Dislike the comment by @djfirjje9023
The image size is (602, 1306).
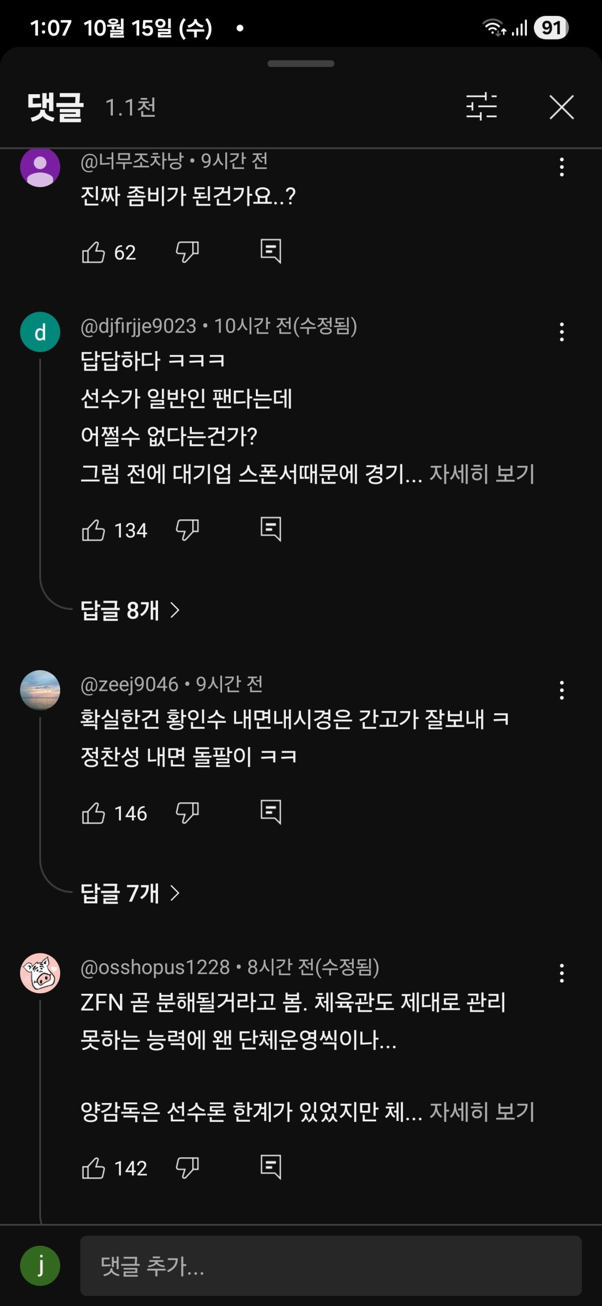pyautogui.click(x=187, y=530)
